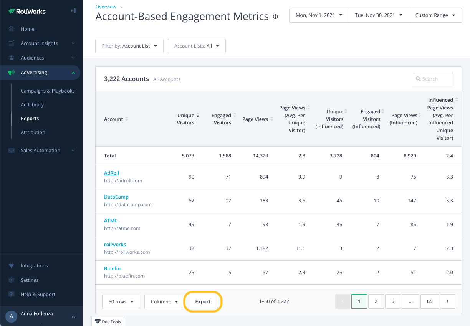Click the Sales Automation envelope icon

(12, 151)
